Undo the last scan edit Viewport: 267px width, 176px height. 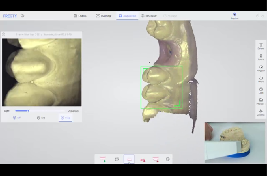tap(261, 79)
